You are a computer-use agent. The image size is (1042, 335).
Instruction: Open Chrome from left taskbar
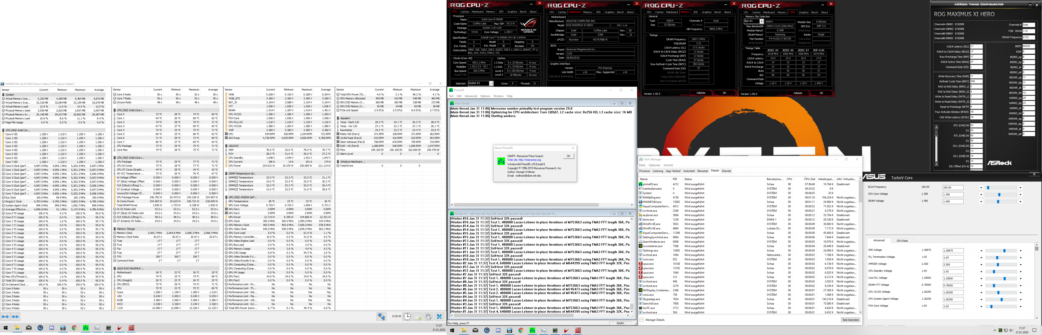click(x=74, y=328)
